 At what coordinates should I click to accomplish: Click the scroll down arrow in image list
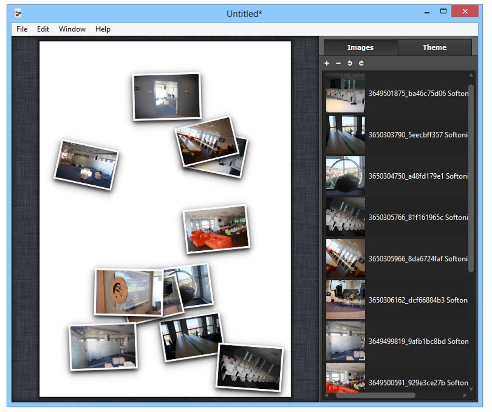click(471, 389)
